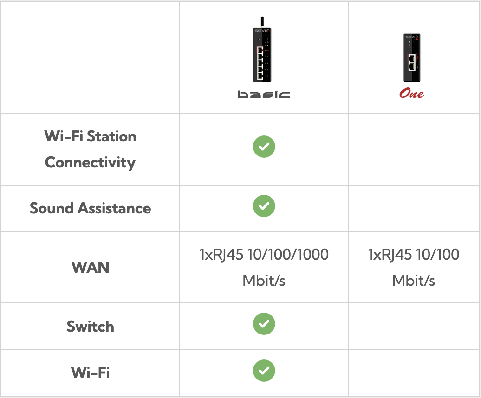Image resolution: width=481 pixels, height=398 pixels.
Task: Click the Sevio Basic router image
Action: (x=262, y=49)
